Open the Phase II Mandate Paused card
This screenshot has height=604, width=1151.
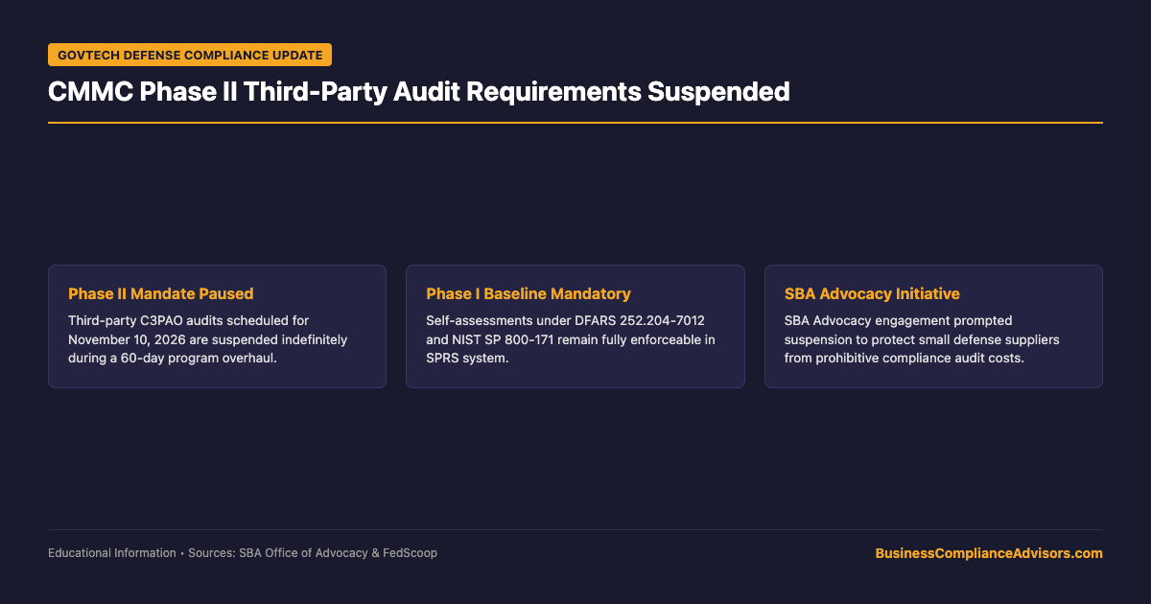click(217, 326)
